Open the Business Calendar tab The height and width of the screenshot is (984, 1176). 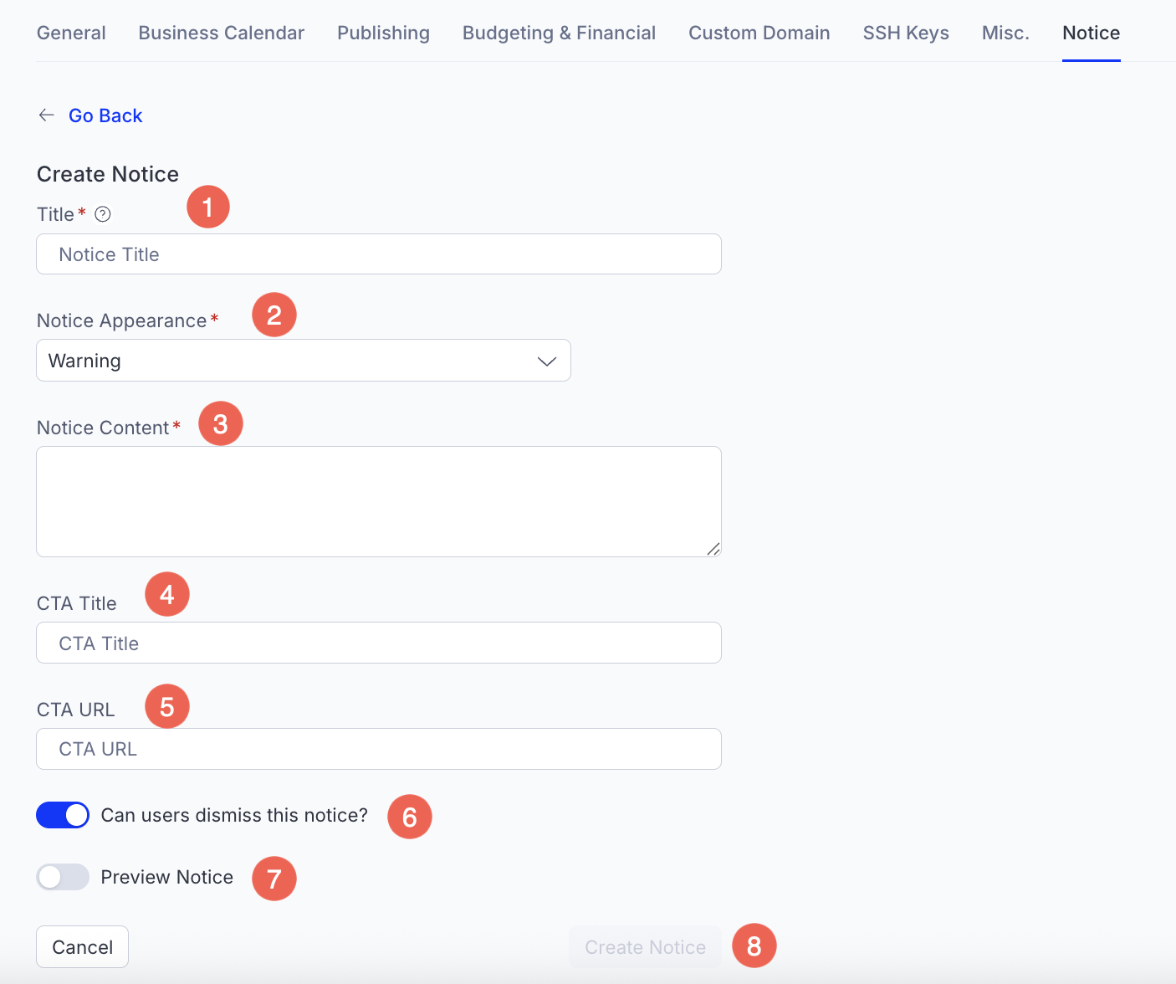point(221,33)
